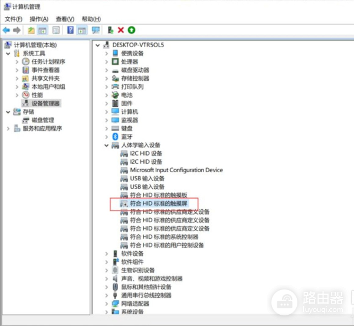Click the 事件查看器 icon
Screen dimensions: 354x326
click(25, 70)
